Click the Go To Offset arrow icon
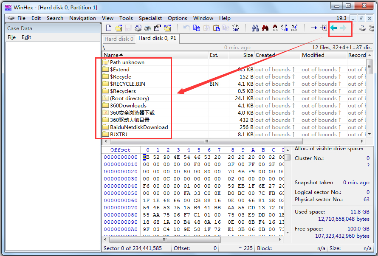Image resolution: width=378 pixels, height=256 pixels. tap(314, 28)
